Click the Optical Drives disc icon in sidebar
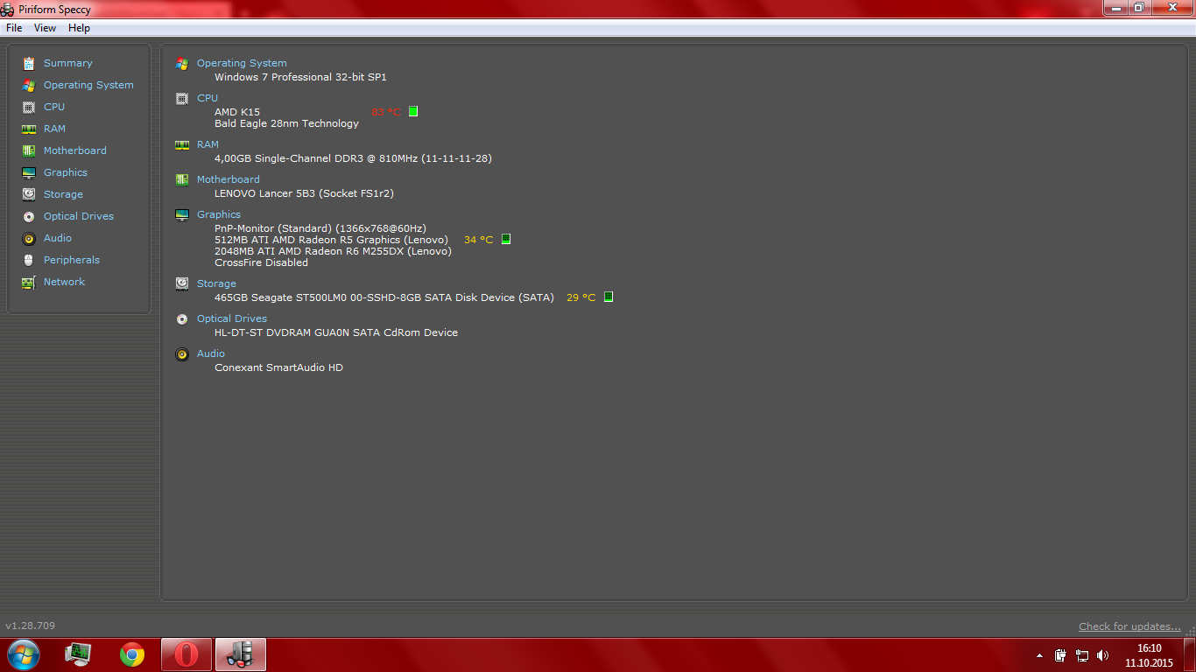This screenshot has height=672, width=1196. tap(29, 216)
